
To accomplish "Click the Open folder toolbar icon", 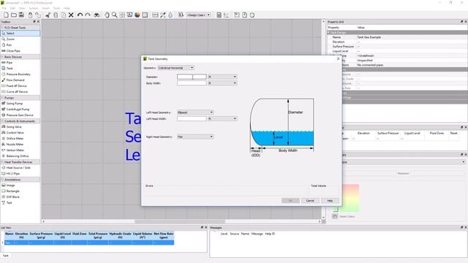I will (x=14, y=15).
